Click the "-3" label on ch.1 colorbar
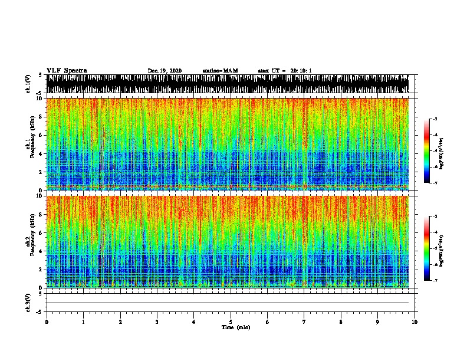 point(435,119)
